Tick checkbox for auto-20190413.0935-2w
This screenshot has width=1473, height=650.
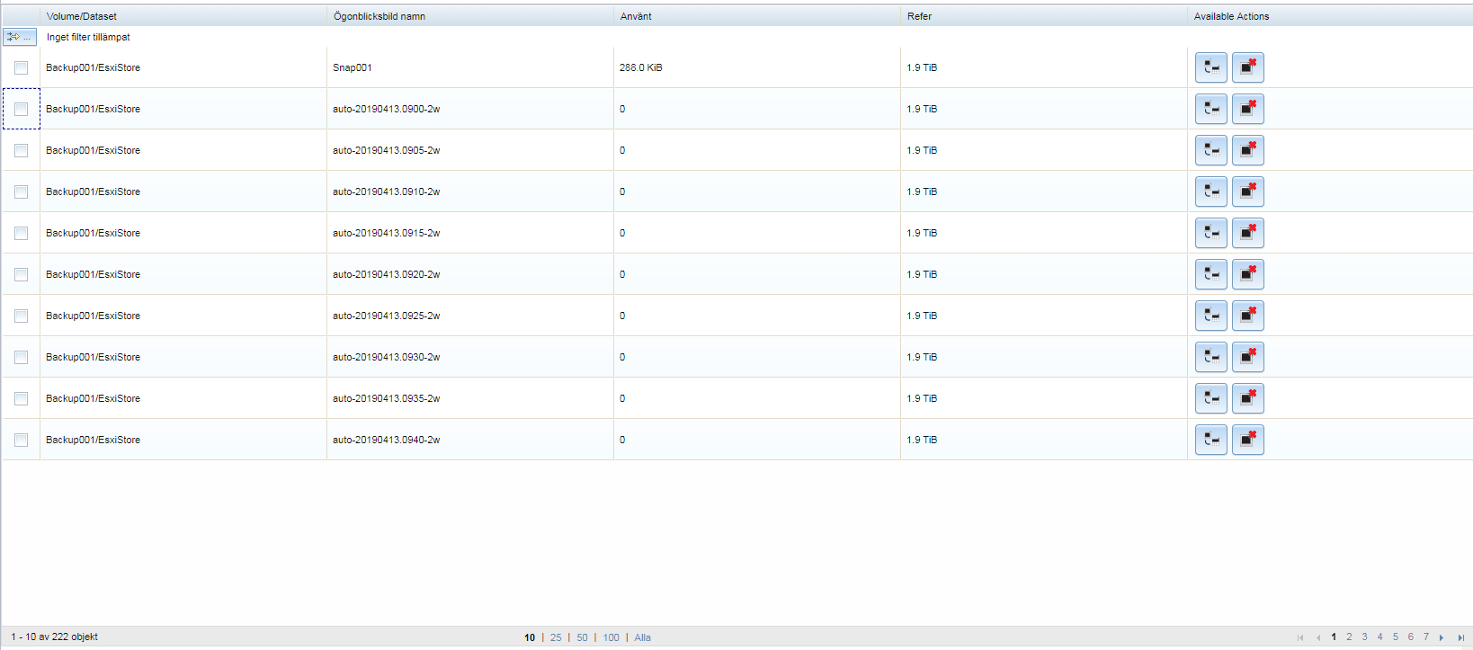[x=22, y=398]
